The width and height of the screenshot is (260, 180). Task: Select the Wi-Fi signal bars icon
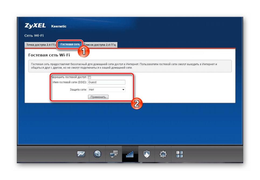click(x=130, y=154)
